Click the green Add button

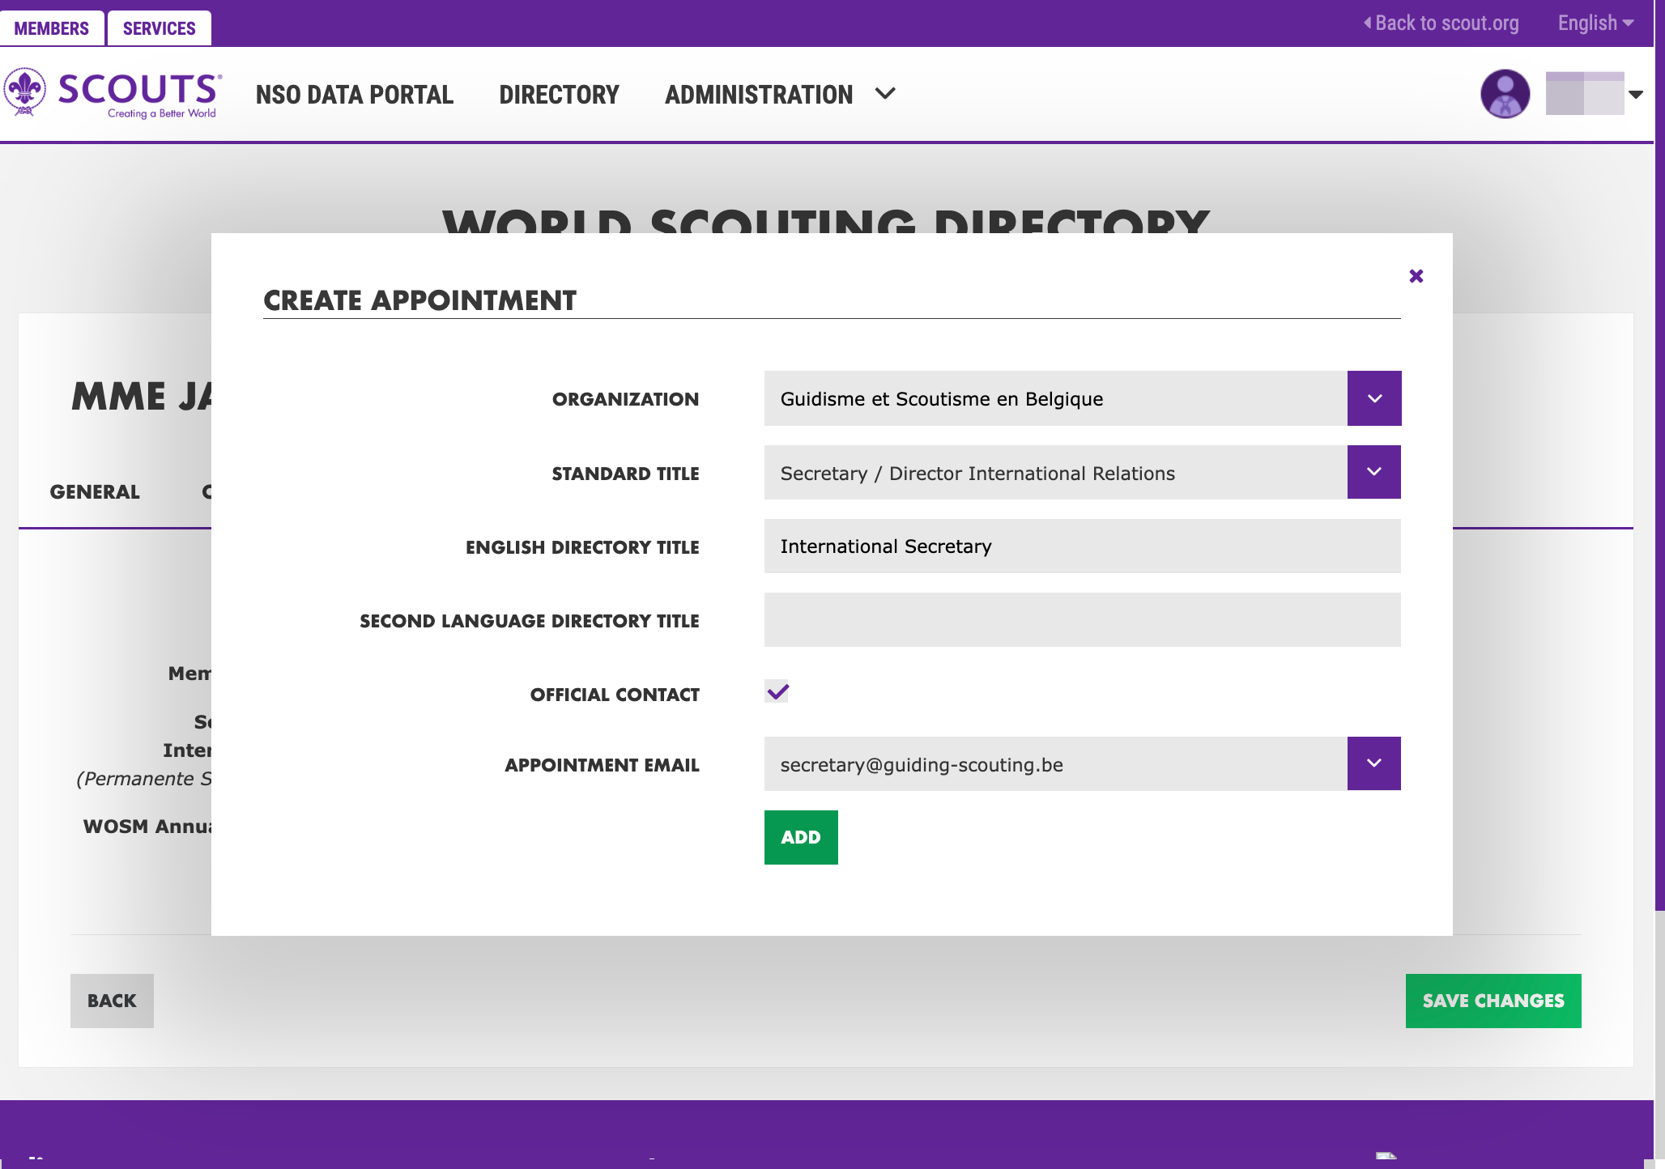click(801, 837)
